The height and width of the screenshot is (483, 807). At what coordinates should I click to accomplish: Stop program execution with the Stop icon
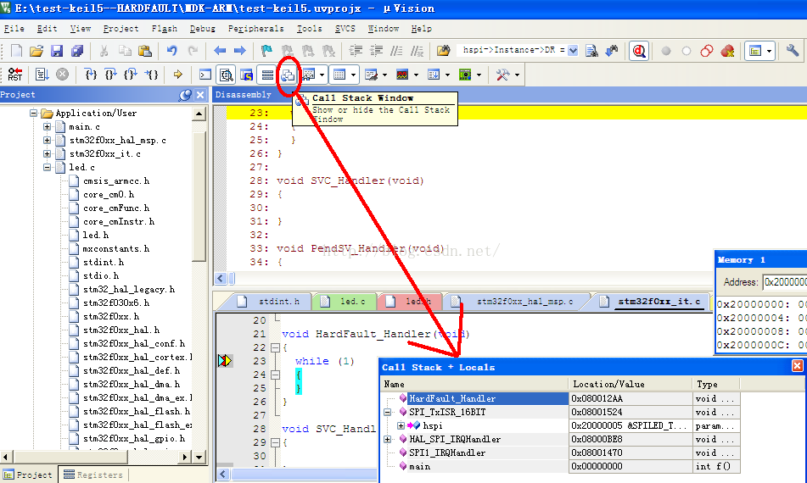point(62,75)
